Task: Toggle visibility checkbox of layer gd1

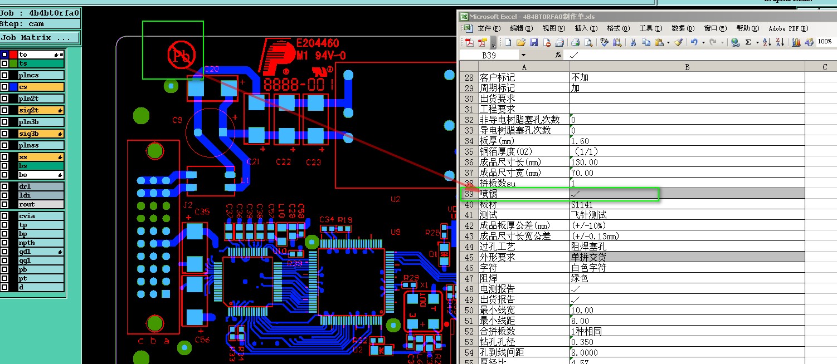Action: [4, 252]
